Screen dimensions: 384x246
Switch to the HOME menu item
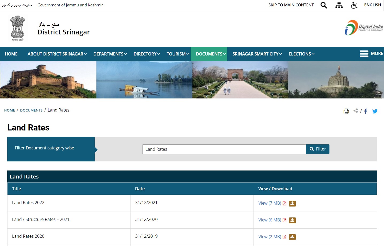[11, 54]
